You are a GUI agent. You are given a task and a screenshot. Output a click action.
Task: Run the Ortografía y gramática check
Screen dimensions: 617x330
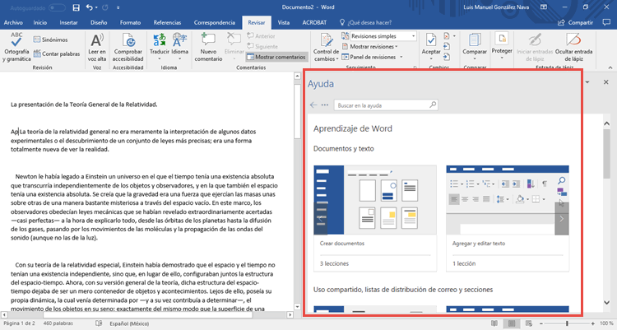pyautogui.click(x=17, y=44)
